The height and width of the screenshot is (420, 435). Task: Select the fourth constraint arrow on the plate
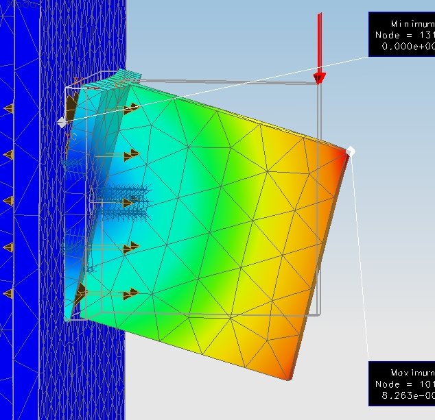[x=130, y=248]
